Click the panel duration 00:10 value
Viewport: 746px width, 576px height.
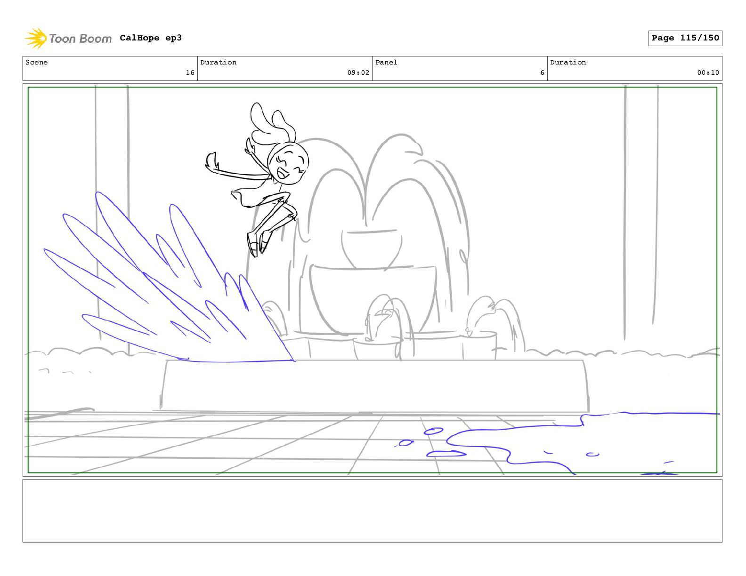tap(708, 72)
